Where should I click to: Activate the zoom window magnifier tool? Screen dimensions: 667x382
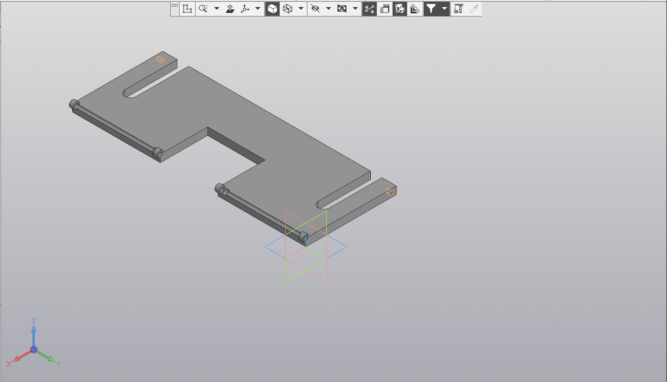click(x=203, y=8)
